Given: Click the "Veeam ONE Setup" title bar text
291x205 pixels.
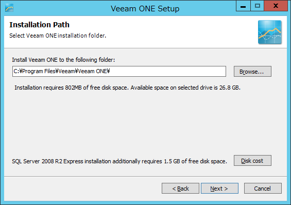Looking at the screenshot, I should 145,9.
